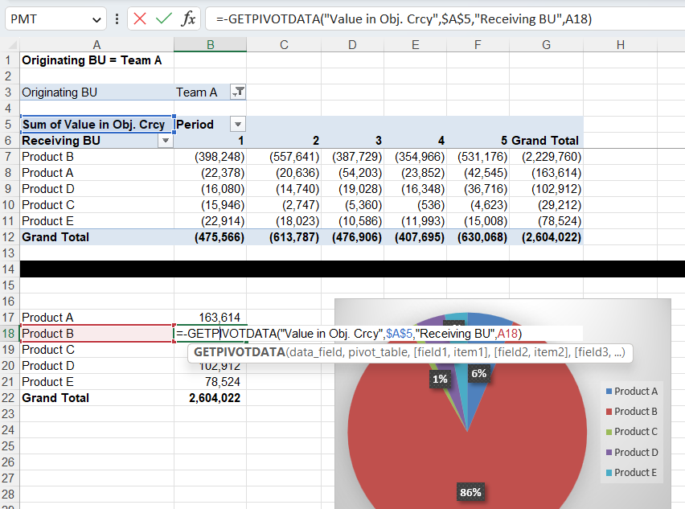Viewport: 685px width, 509px height.
Task: Select bold total 2,604,022 in row 22
Action: (x=210, y=398)
